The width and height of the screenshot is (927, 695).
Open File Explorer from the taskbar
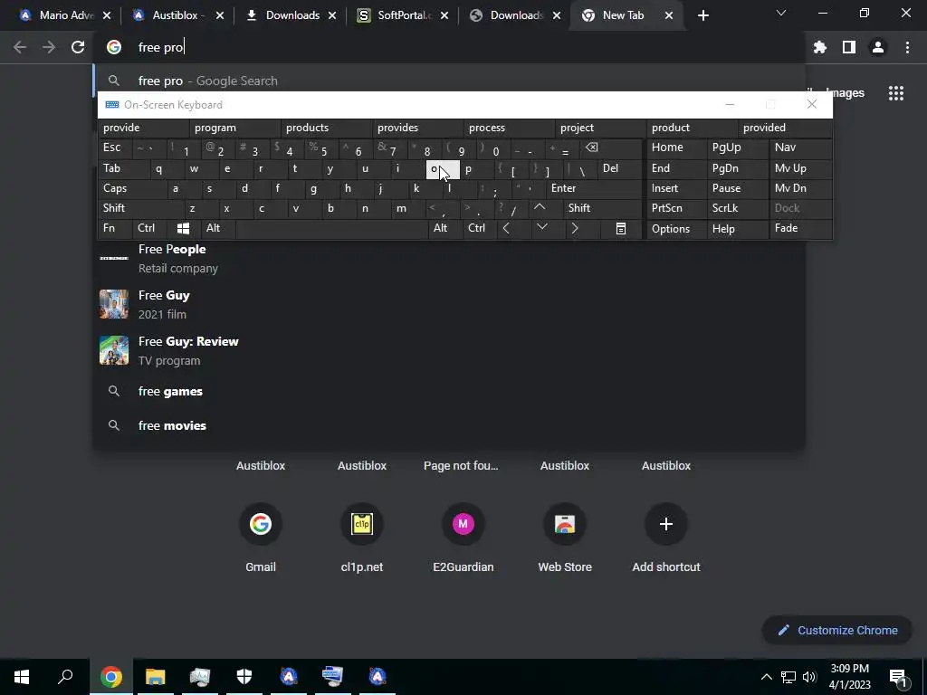pyautogui.click(x=155, y=677)
